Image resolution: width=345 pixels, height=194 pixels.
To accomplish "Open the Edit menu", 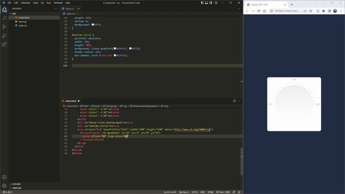I will tap(16, 3).
